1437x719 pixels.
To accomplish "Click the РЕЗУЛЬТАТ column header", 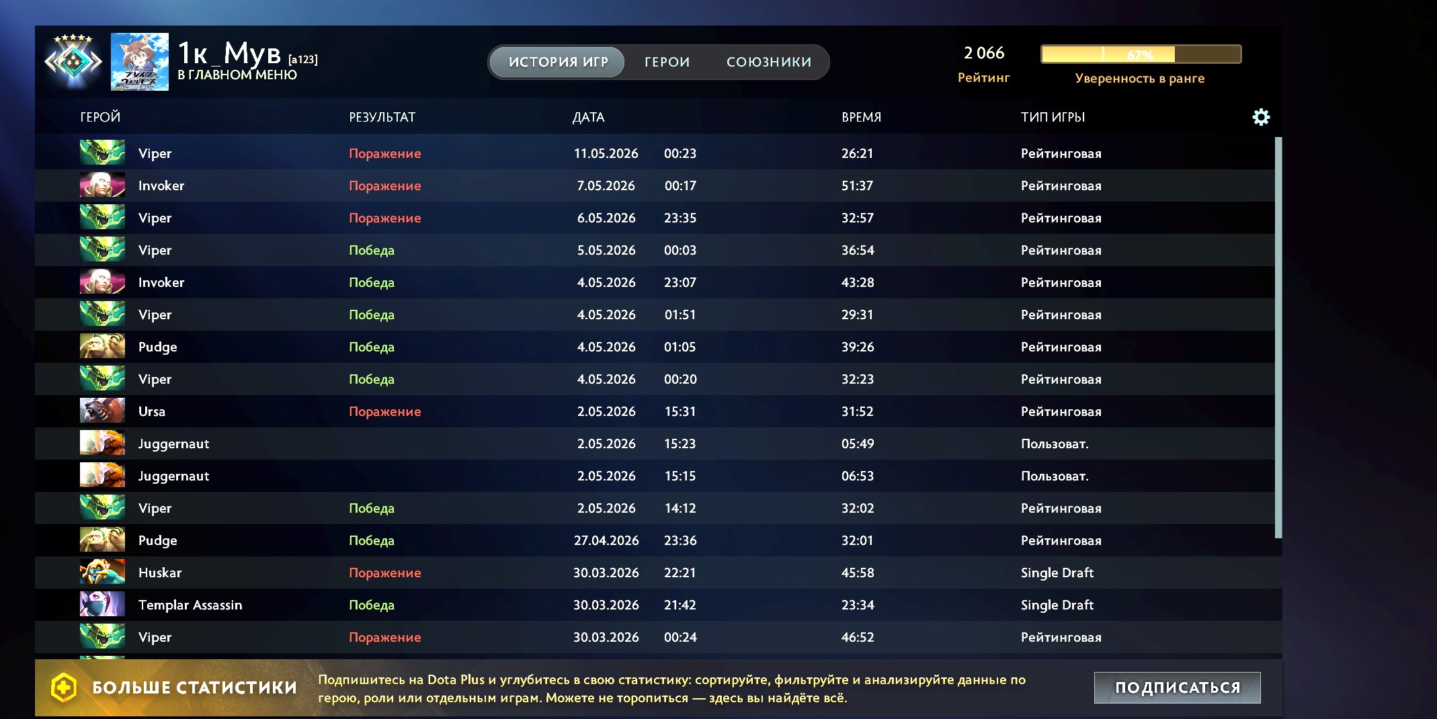I will 382,117.
